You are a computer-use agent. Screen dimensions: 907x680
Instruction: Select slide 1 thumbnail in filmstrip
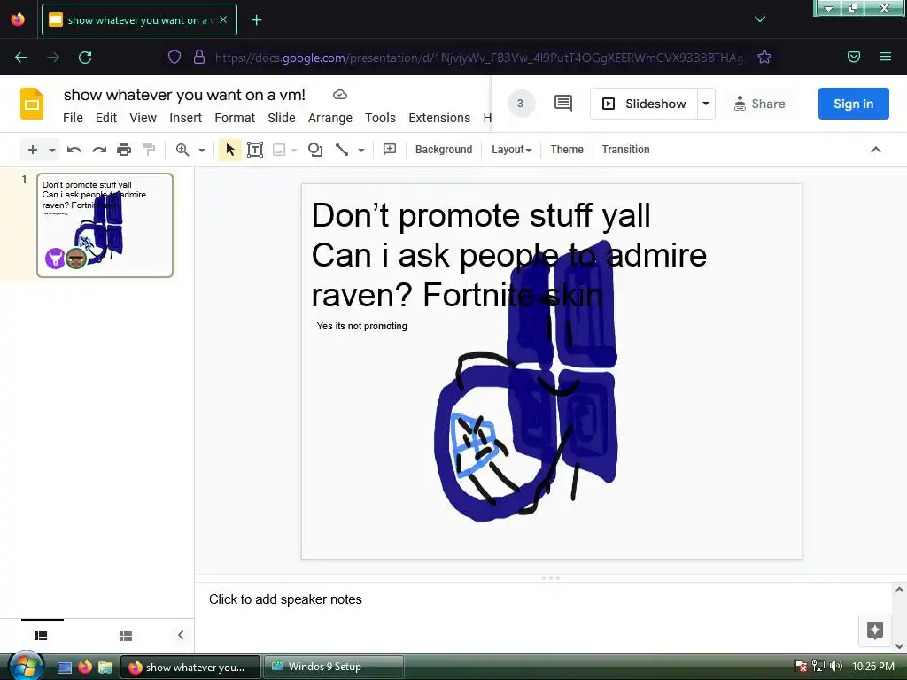(105, 225)
